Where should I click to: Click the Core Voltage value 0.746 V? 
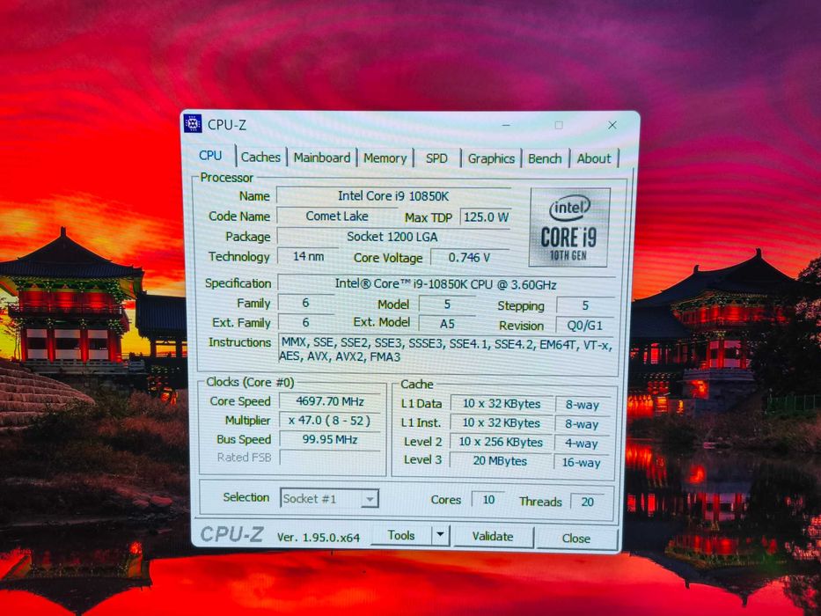[x=470, y=258]
